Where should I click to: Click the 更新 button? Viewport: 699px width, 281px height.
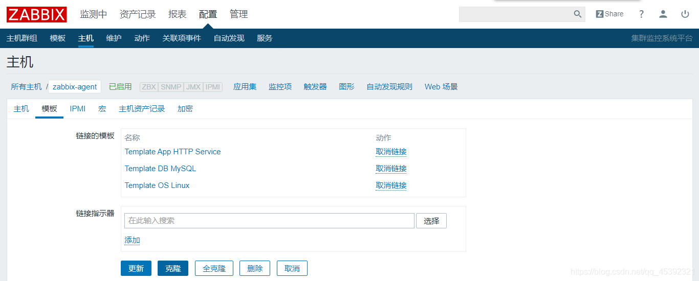136,268
